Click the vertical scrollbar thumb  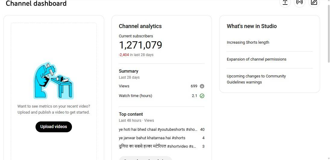tap(328, 33)
